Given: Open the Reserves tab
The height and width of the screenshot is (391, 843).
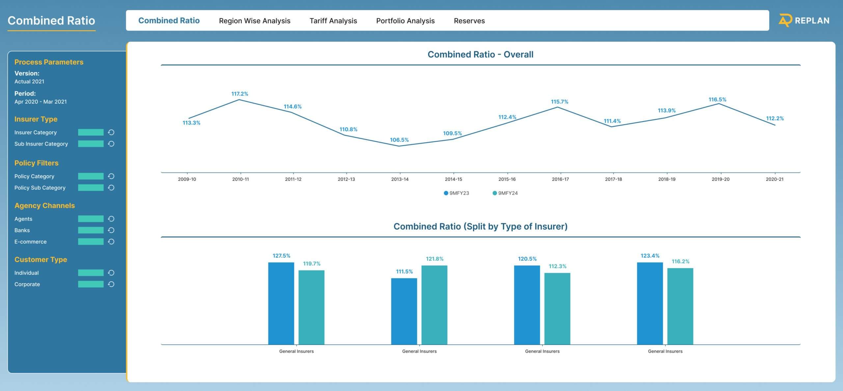Looking at the screenshot, I should click(469, 21).
